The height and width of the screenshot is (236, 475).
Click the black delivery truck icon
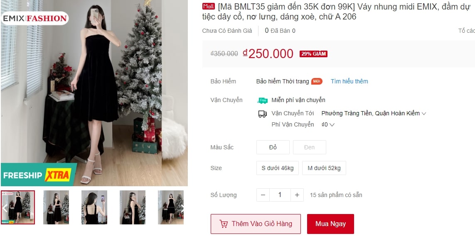pos(262,114)
